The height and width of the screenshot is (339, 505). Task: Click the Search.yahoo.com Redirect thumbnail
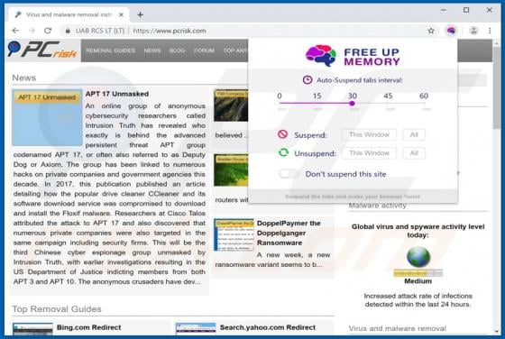[x=196, y=329]
